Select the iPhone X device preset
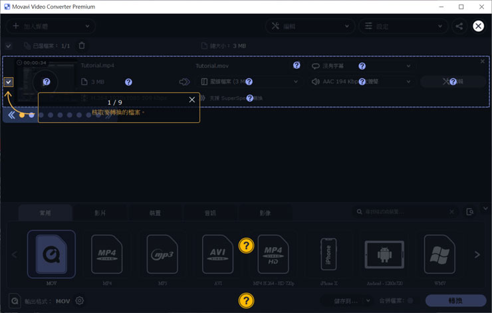 (328, 254)
